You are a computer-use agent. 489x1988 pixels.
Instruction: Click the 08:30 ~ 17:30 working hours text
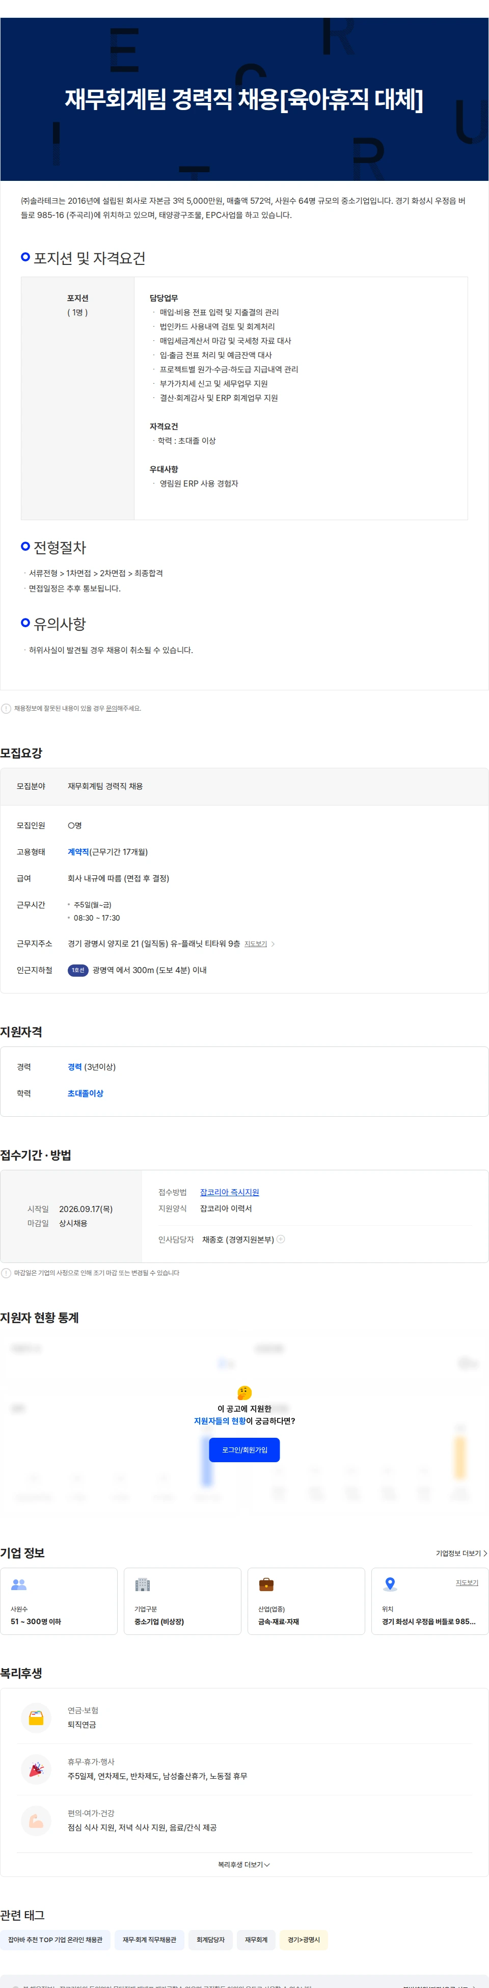[96, 919]
